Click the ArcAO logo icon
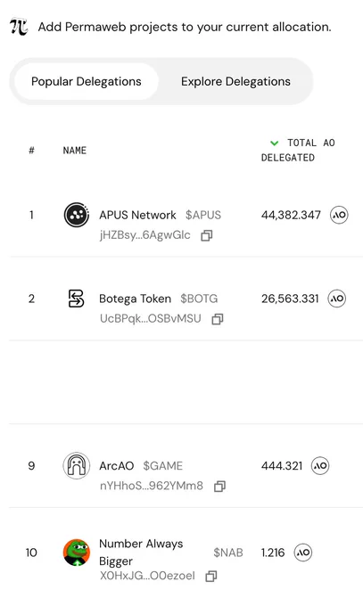This screenshot has height=606, width=363. [76, 465]
